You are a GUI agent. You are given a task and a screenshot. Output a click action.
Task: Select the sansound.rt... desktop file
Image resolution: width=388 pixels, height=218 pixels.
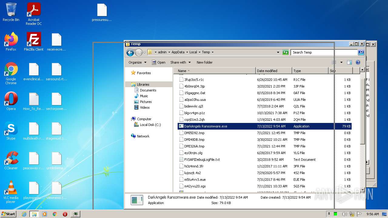56,72
